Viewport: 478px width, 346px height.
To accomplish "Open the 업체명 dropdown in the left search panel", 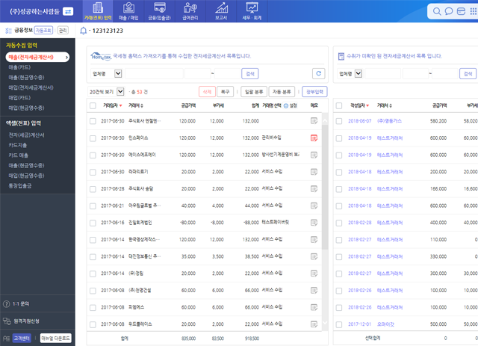I will tap(106, 73).
